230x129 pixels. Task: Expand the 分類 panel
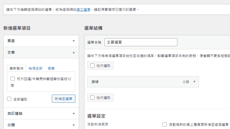point(41,125)
